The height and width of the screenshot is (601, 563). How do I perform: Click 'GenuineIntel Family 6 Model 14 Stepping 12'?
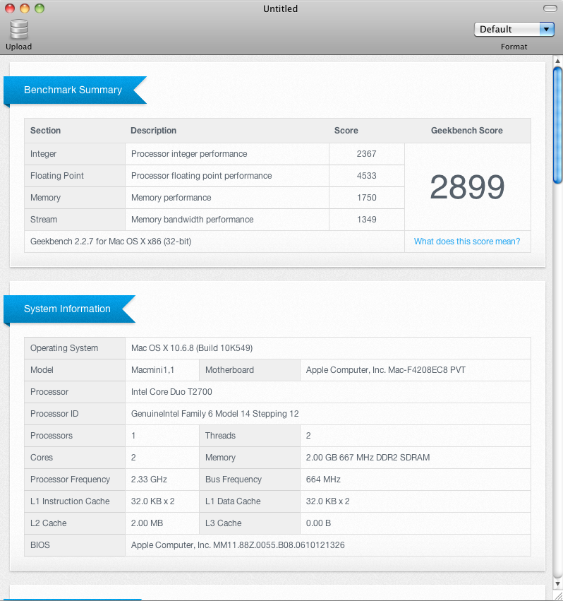point(215,414)
